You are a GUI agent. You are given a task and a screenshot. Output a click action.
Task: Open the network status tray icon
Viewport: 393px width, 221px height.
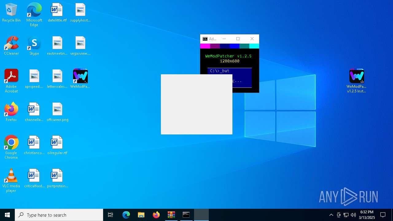[346, 215]
